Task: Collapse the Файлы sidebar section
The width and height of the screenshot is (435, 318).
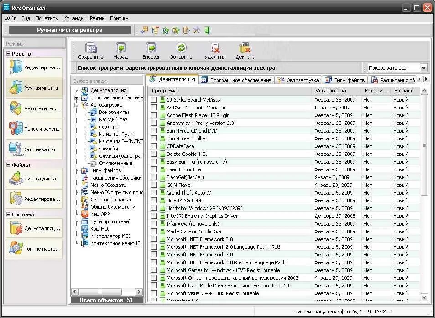Action: (8, 165)
